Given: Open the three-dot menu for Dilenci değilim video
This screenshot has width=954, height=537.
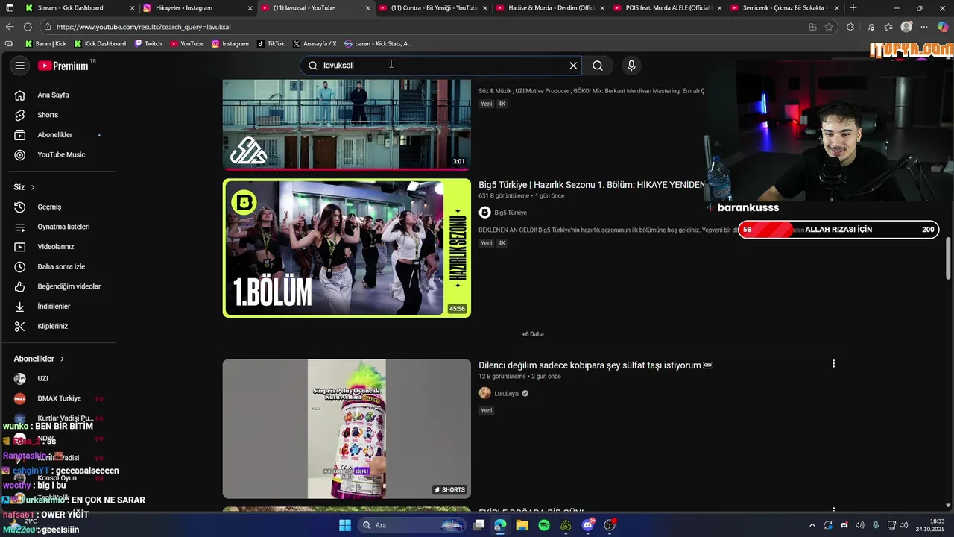Looking at the screenshot, I should [833, 364].
